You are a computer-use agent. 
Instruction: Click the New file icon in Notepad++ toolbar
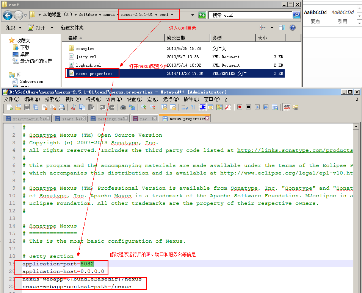[x=10, y=107]
